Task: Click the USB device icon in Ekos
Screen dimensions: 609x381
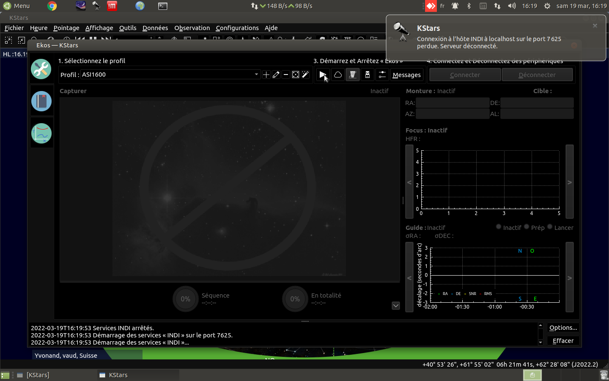Action: 368,75
